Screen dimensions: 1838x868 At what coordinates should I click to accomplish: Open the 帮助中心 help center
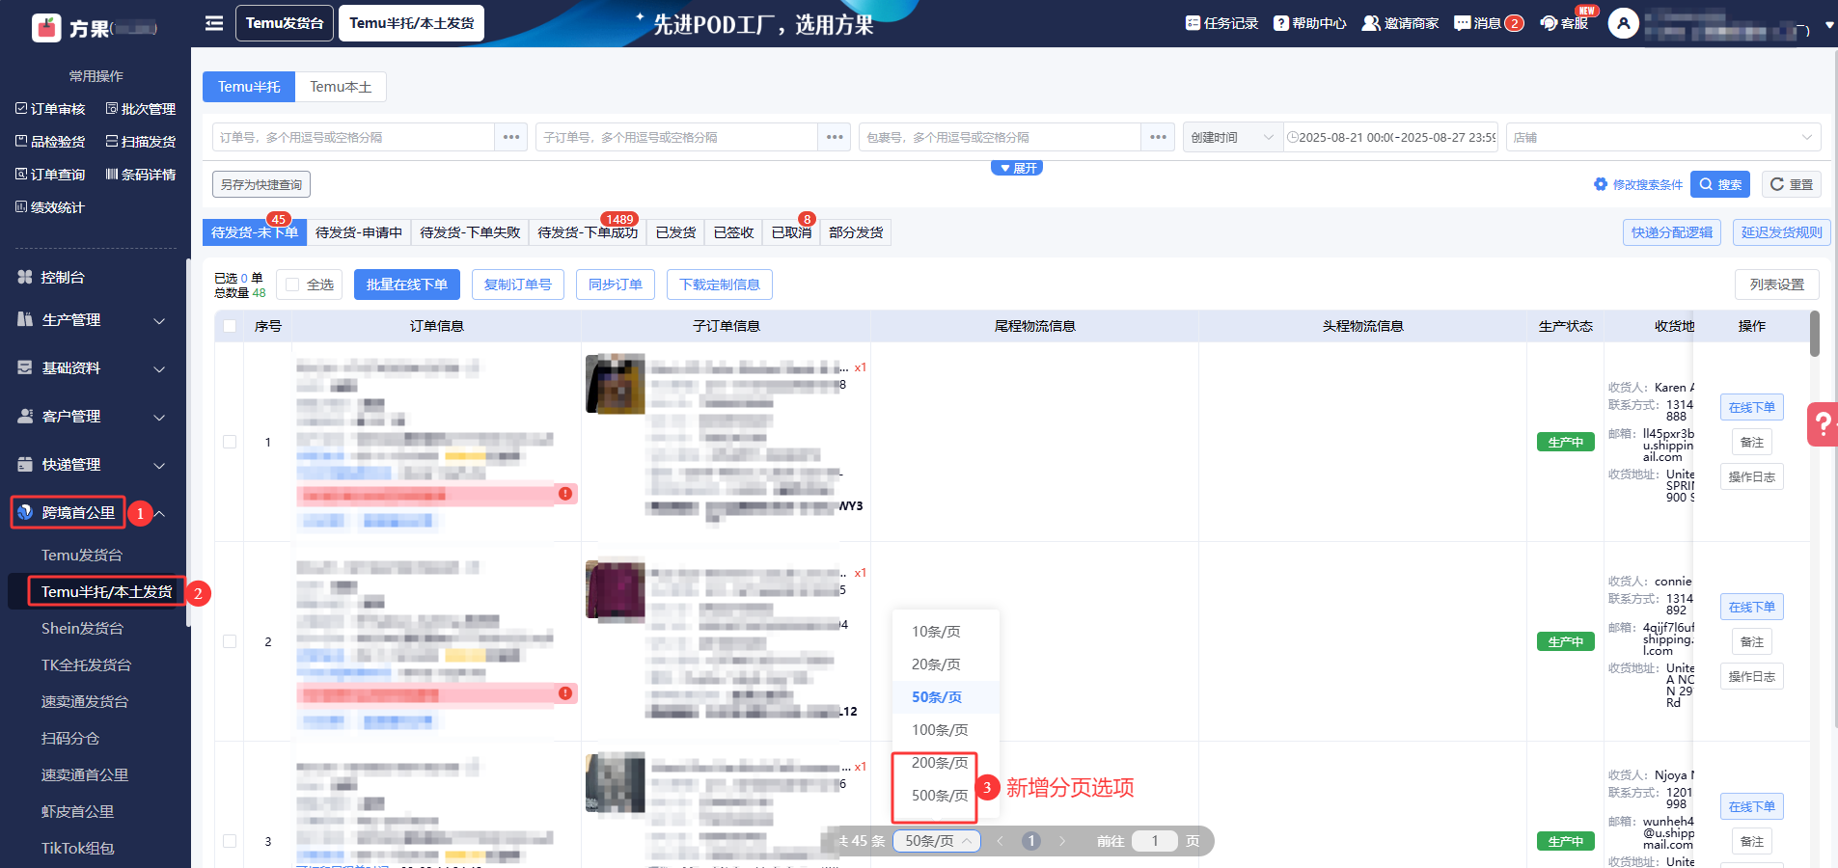click(x=1309, y=23)
